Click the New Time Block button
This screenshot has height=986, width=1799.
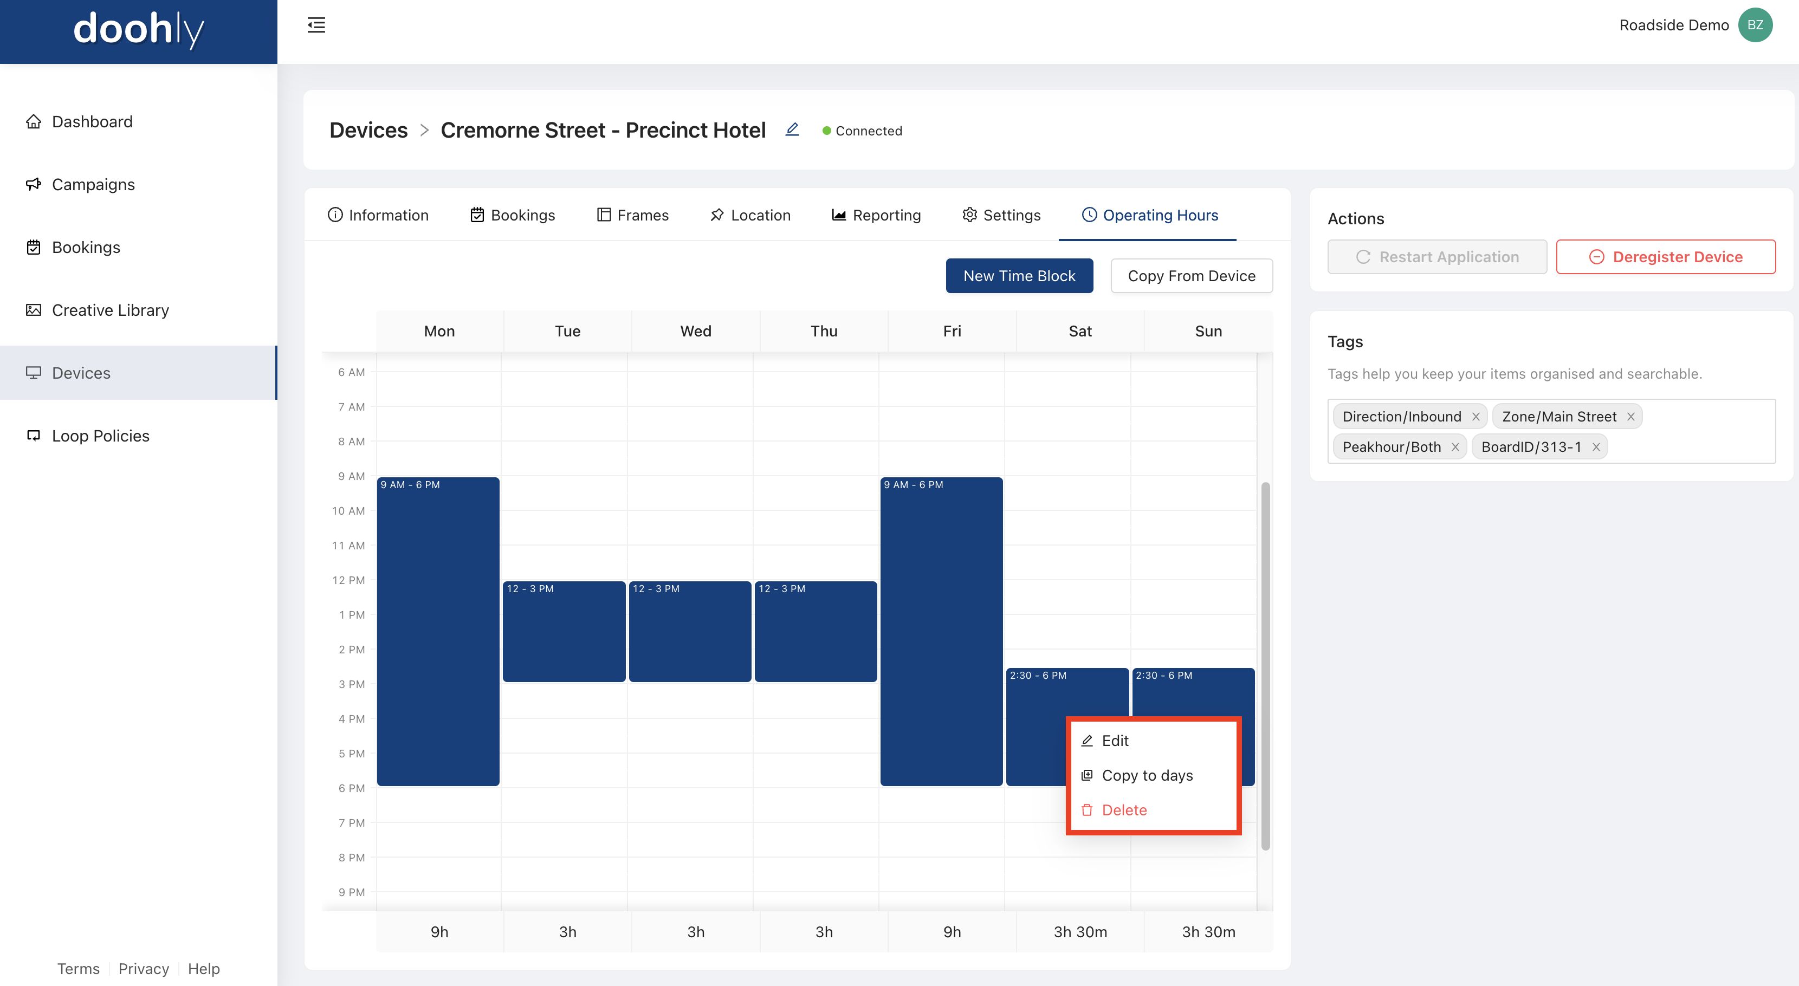tap(1019, 276)
